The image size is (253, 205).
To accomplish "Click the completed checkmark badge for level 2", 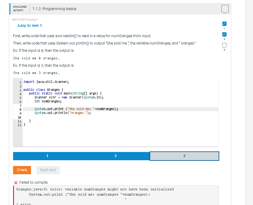I will pyautogui.click(x=224, y=34).
